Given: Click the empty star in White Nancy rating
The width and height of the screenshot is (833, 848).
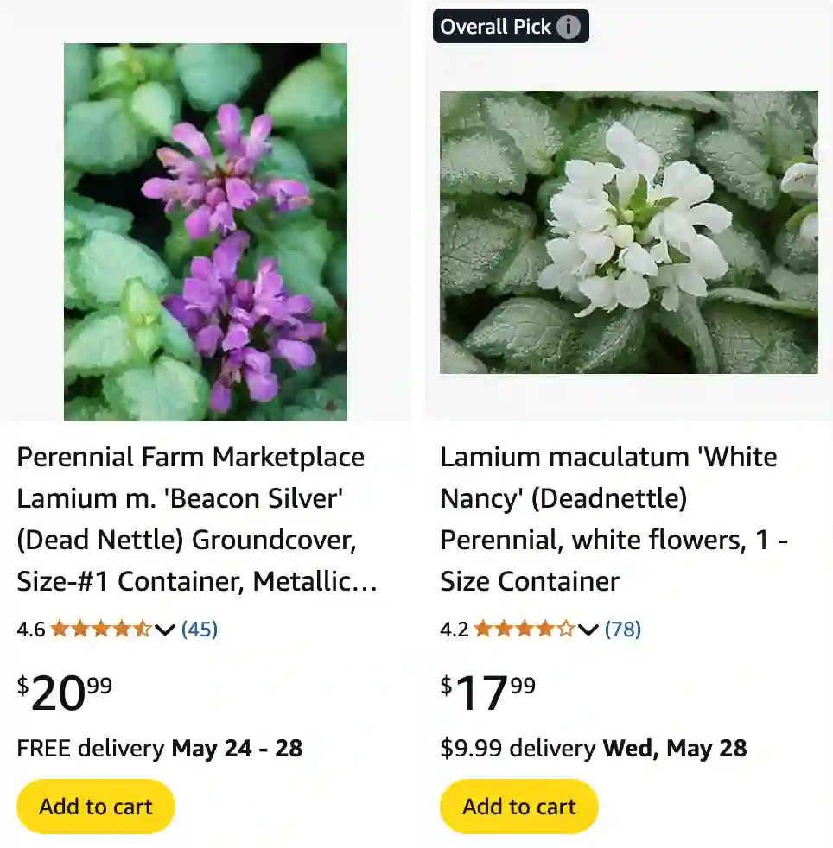Looking at the screenshot, I should click(x=566, y=630).
